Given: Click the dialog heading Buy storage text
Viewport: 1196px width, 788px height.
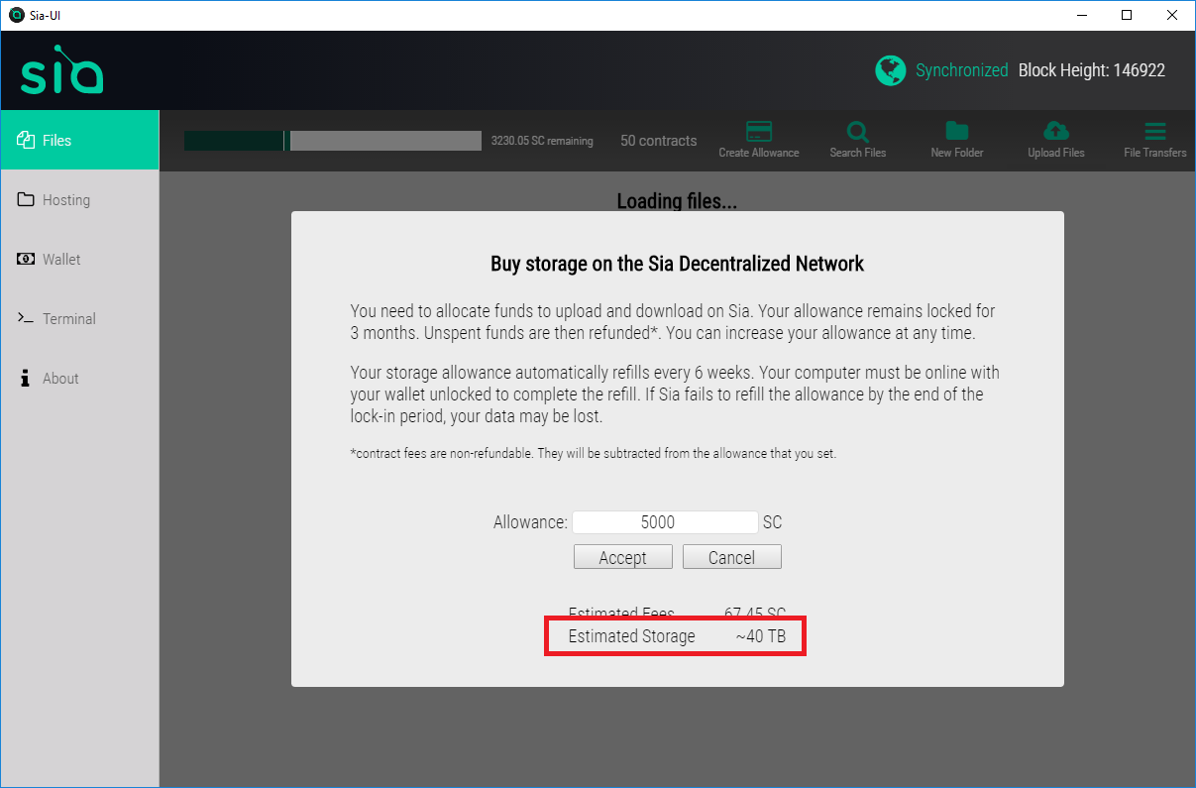Looking at the screenshot, I should point(678,264).
